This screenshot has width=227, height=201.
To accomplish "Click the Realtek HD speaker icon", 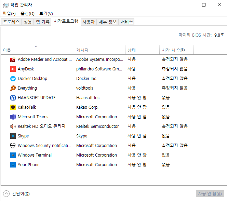I will (x=13, y=126).
